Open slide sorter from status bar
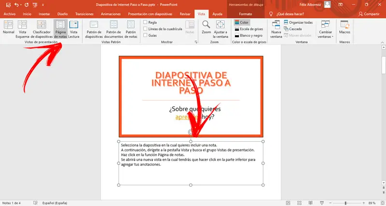This screenshot has height=206, width=386. point(299,203)
